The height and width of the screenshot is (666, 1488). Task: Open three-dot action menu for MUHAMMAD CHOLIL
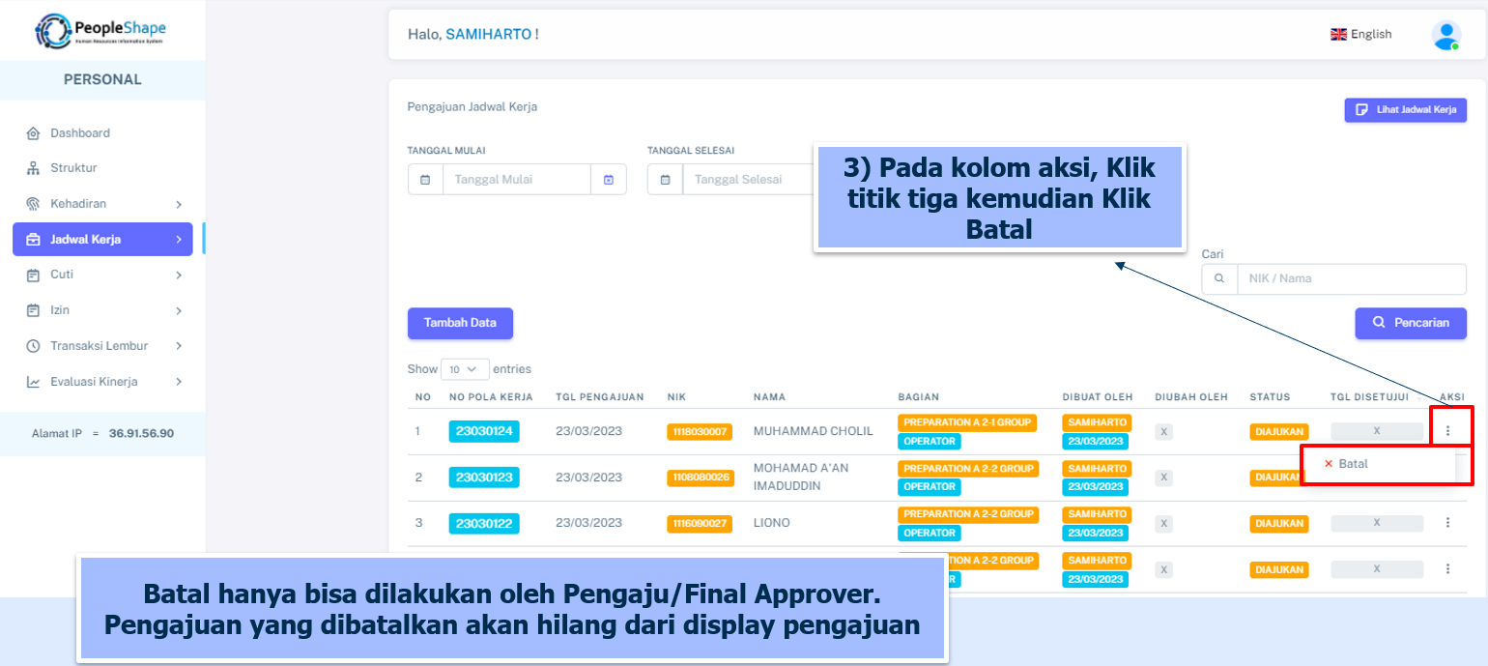click(x=1447, y=431)
